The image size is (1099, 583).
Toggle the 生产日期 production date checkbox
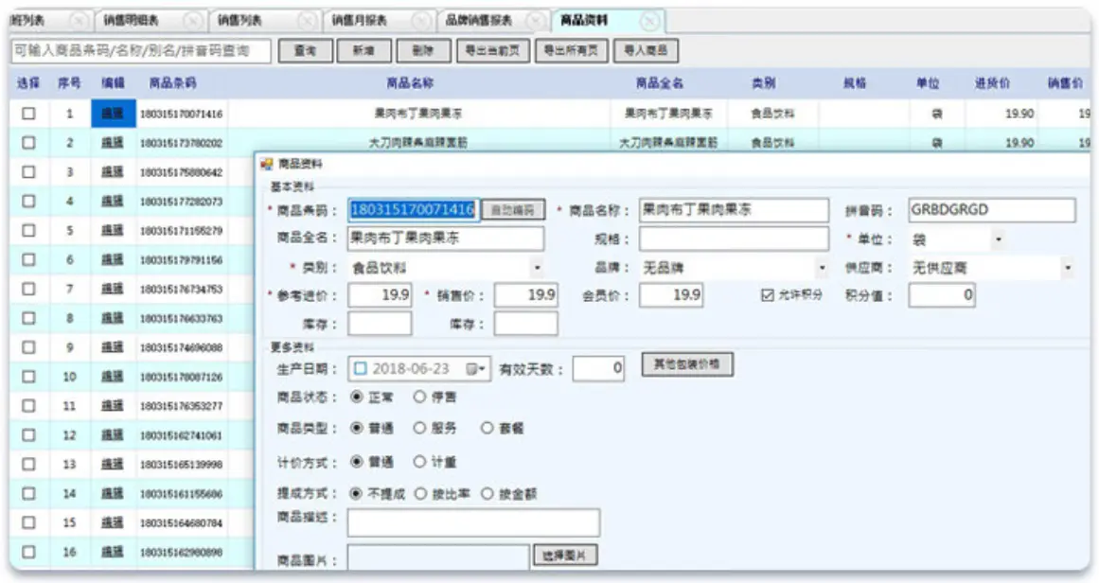363,365
